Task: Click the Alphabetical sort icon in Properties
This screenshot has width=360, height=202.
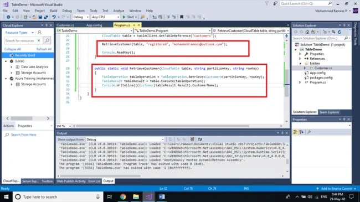Action: (301, 132)
